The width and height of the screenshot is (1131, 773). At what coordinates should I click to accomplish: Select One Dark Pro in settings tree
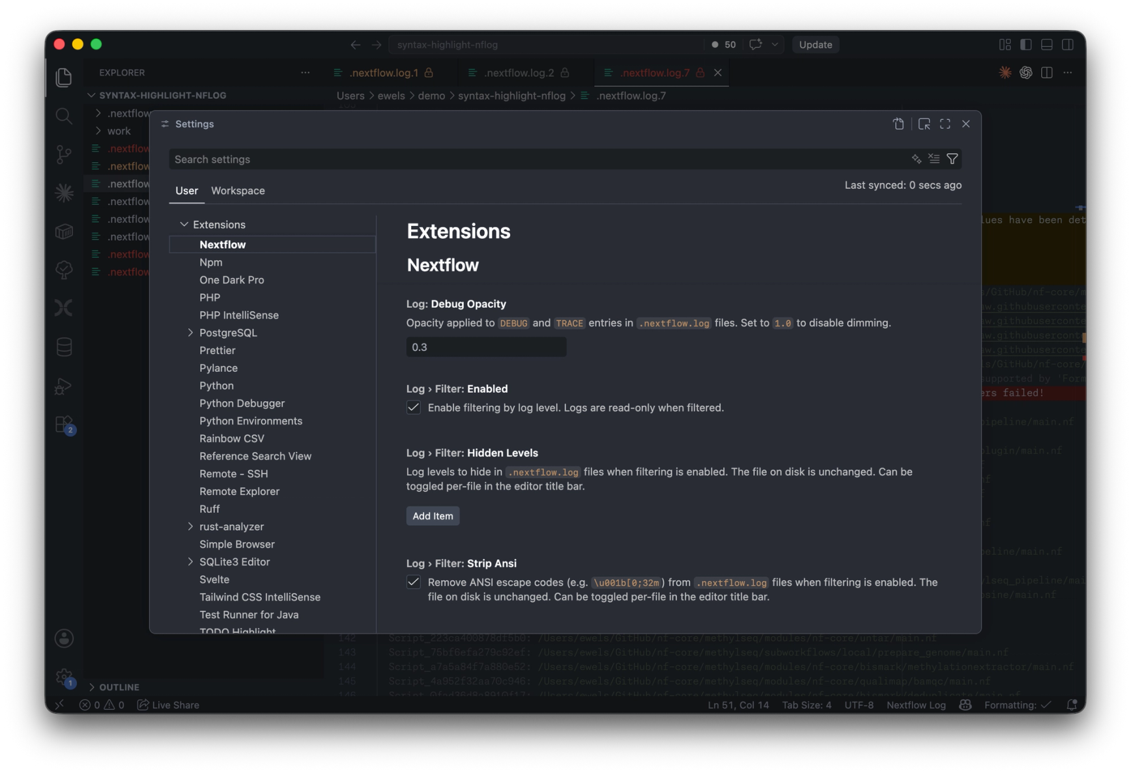point(231,279)
